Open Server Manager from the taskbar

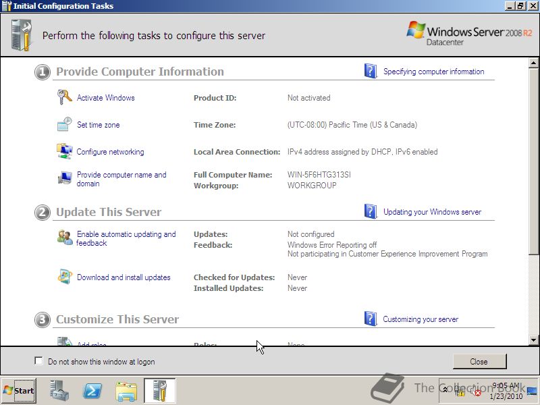(59, 391)
